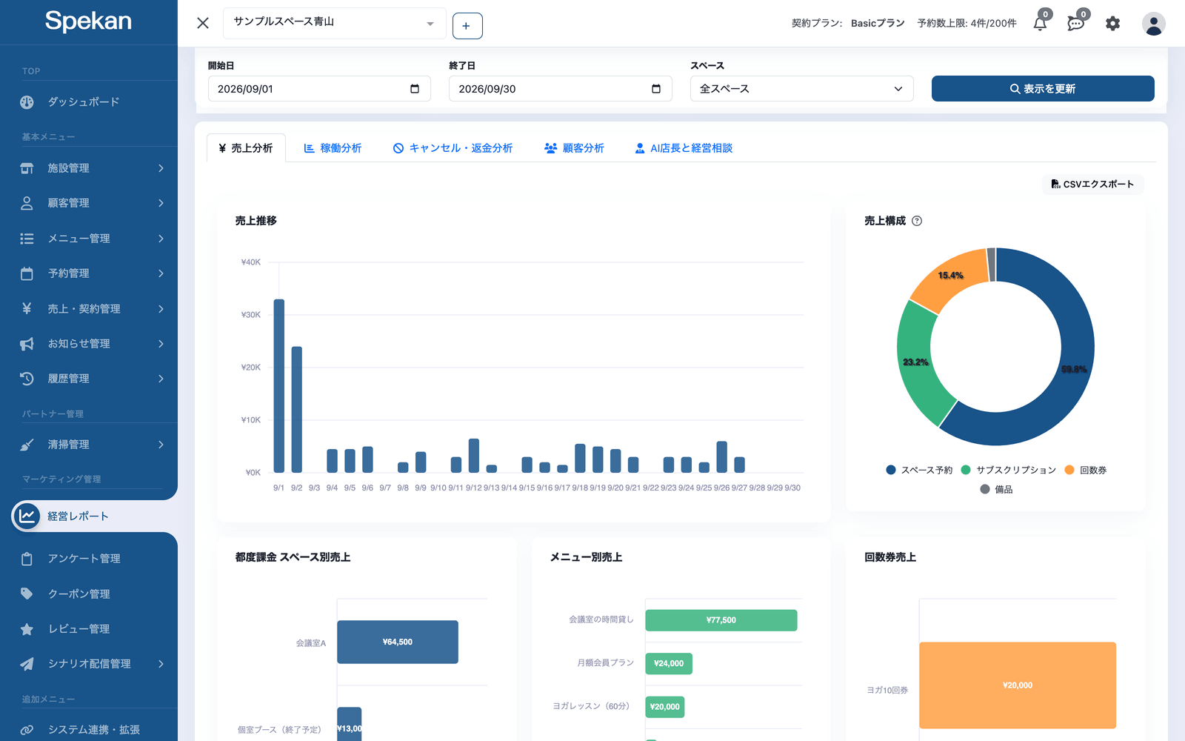Toggle the 回数券 orange legend dot
Image resolution: width=1185 pixels, height=741 pixels.
1069,470
